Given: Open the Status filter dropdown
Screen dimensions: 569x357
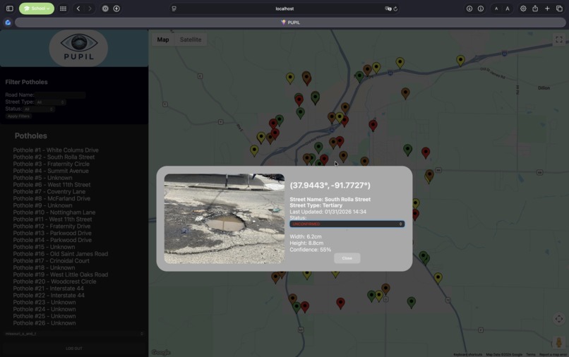Looking at the screenshot, I should pos(40,109).
